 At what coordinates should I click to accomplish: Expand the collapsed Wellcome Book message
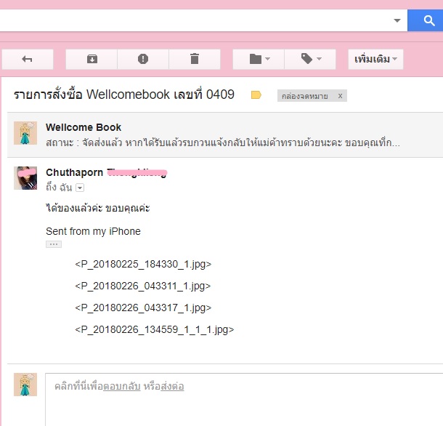click(x=218, y=134)
